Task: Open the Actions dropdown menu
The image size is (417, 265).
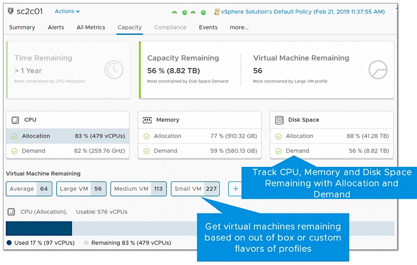Action: click(67, 11)
